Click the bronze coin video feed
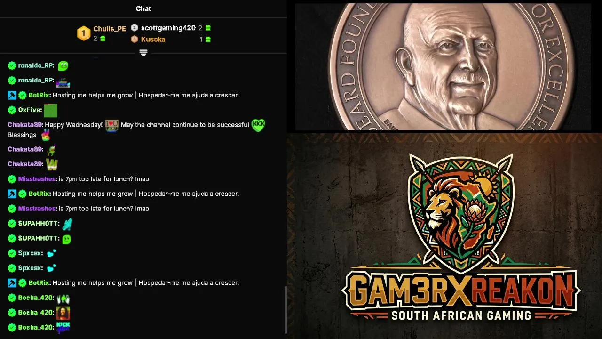This screenshot has width=602, height=339. click(x=443, y=66)
